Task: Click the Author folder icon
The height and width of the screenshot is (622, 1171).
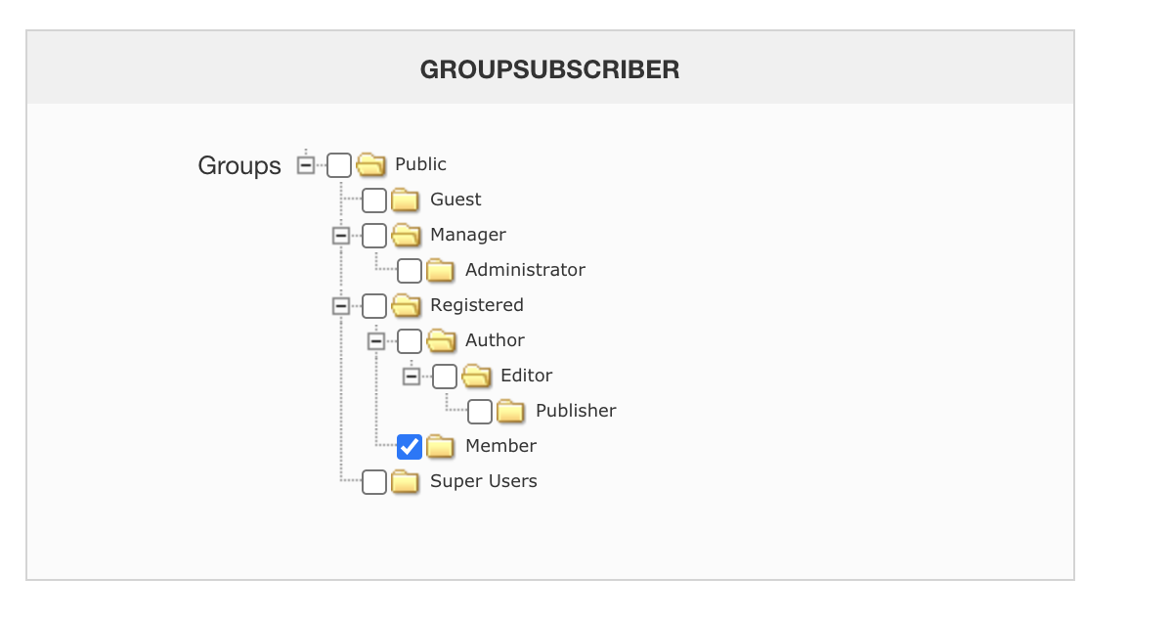Action: coord(441,340)
